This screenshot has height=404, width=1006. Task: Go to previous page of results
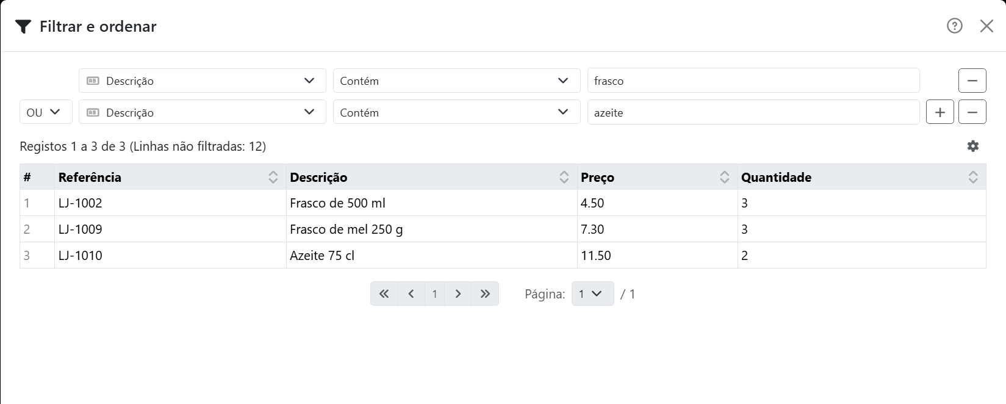click(411, 294)
